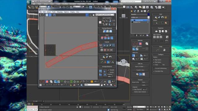
Task: Click Load button in Channel rollout
Action: point(144,85)
